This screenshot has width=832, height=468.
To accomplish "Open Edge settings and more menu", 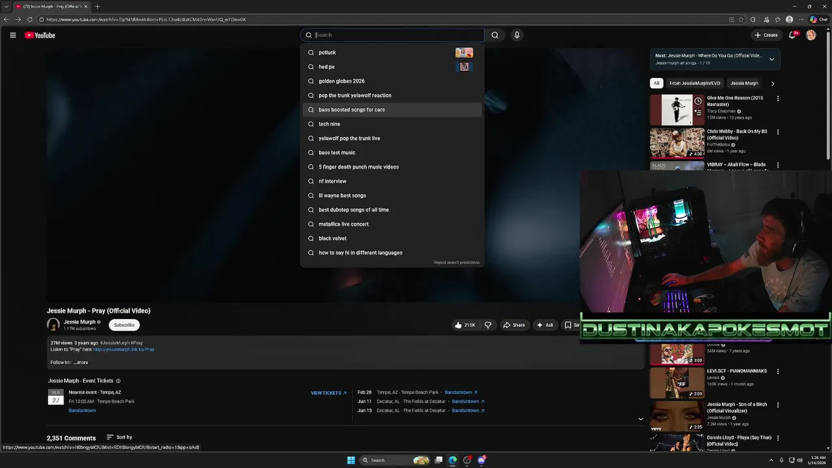I will pos(799,19).
